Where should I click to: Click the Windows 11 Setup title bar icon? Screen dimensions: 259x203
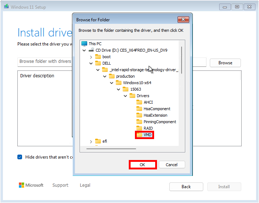(7, 7)
